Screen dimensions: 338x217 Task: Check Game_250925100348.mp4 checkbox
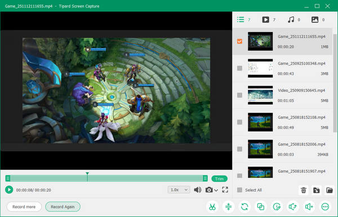click(x=239, y=68)
